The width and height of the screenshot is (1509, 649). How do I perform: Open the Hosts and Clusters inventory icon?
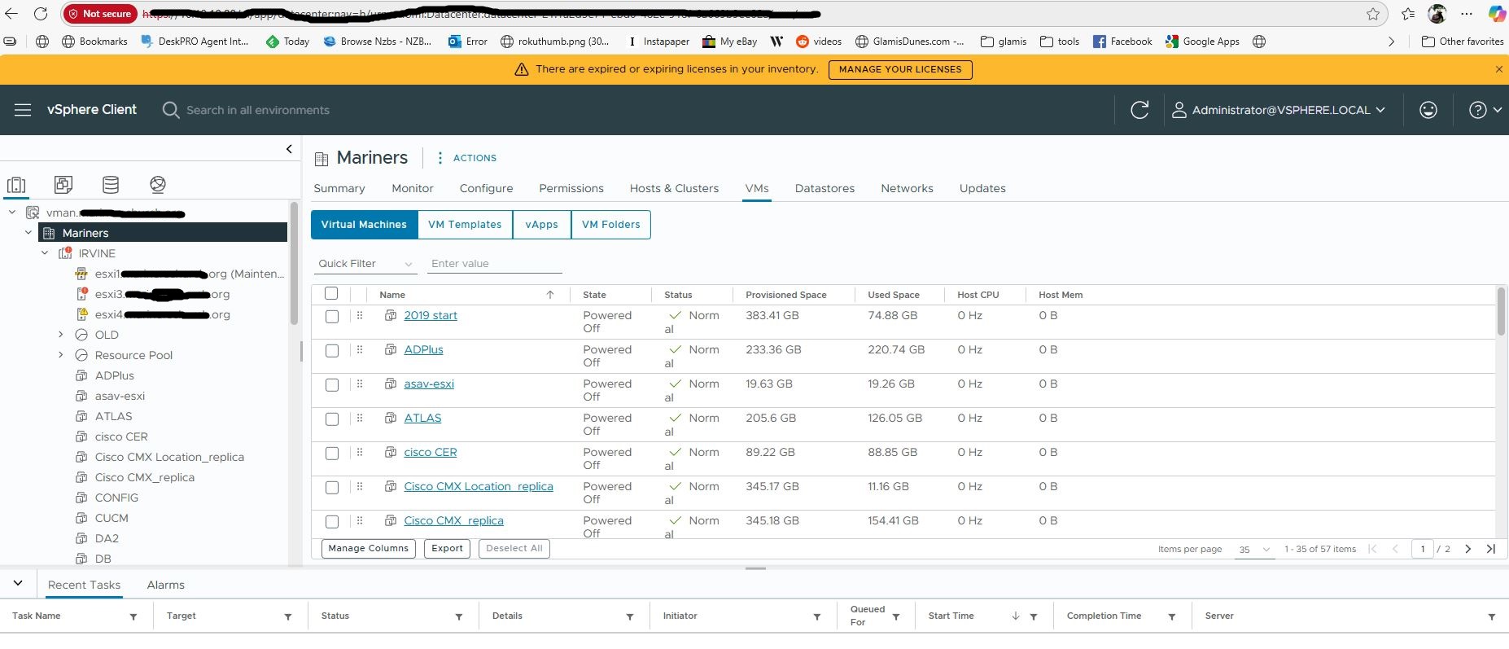click(x=16, y=185)
